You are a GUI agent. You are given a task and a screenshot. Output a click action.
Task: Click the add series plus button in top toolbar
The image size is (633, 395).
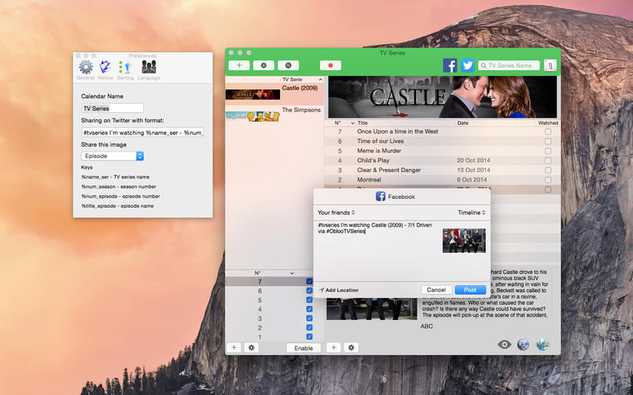pyautogui.click(x=240, y=66)
